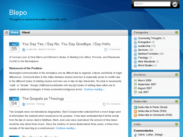This screenshot has width=183, height=137.
Task: Open September 2007 archive
Action: point(147,84)
